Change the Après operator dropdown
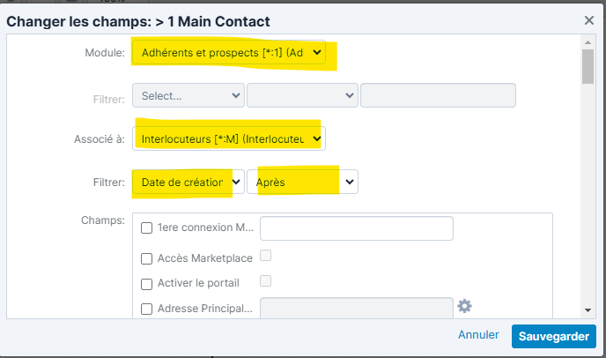606x358 pixels. pos(302,183)
